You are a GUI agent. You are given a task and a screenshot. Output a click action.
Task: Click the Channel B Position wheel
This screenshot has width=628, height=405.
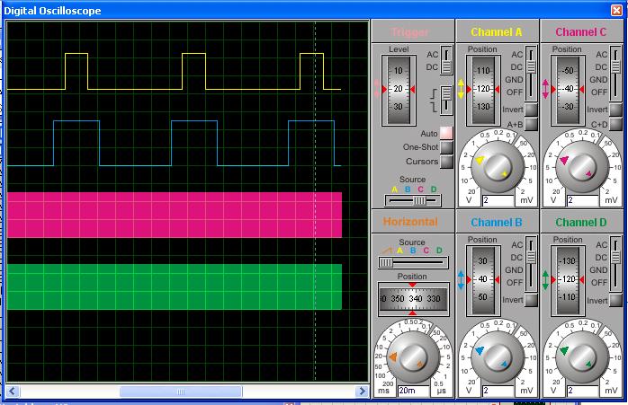click(483, 280)
